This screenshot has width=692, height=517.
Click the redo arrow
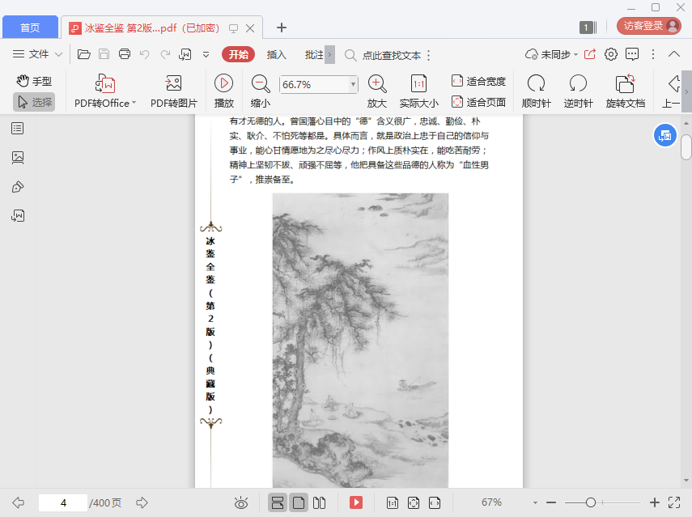165,54
